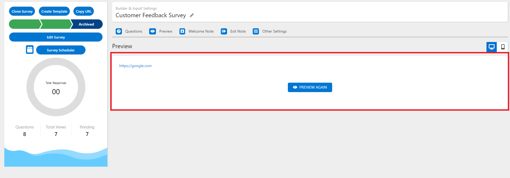Click the Customer Feedback Survey title
Image resolution: width=510 pixels, height=178 pixels.
pos(151,15)
